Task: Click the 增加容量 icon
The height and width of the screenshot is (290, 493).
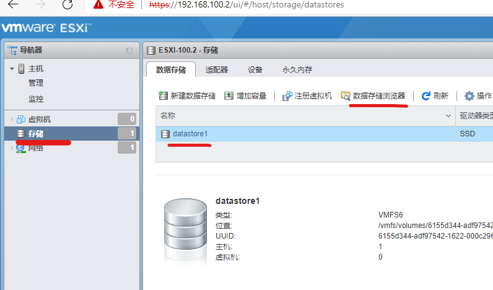Action: pos(229,95)
